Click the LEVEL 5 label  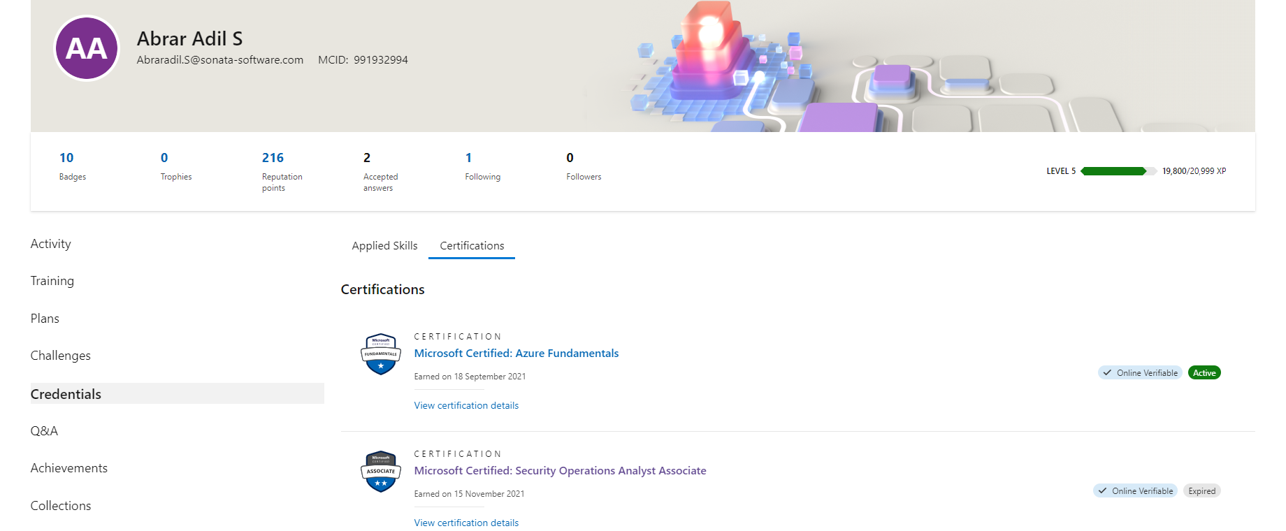(1061, 171)
